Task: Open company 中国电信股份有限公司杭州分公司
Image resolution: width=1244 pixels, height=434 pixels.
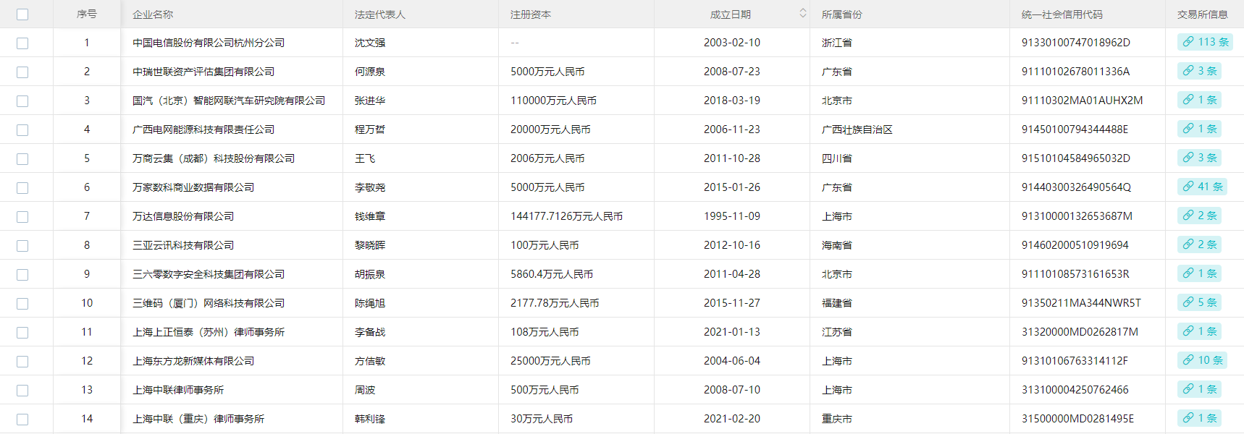Action: tap(209, 43)
